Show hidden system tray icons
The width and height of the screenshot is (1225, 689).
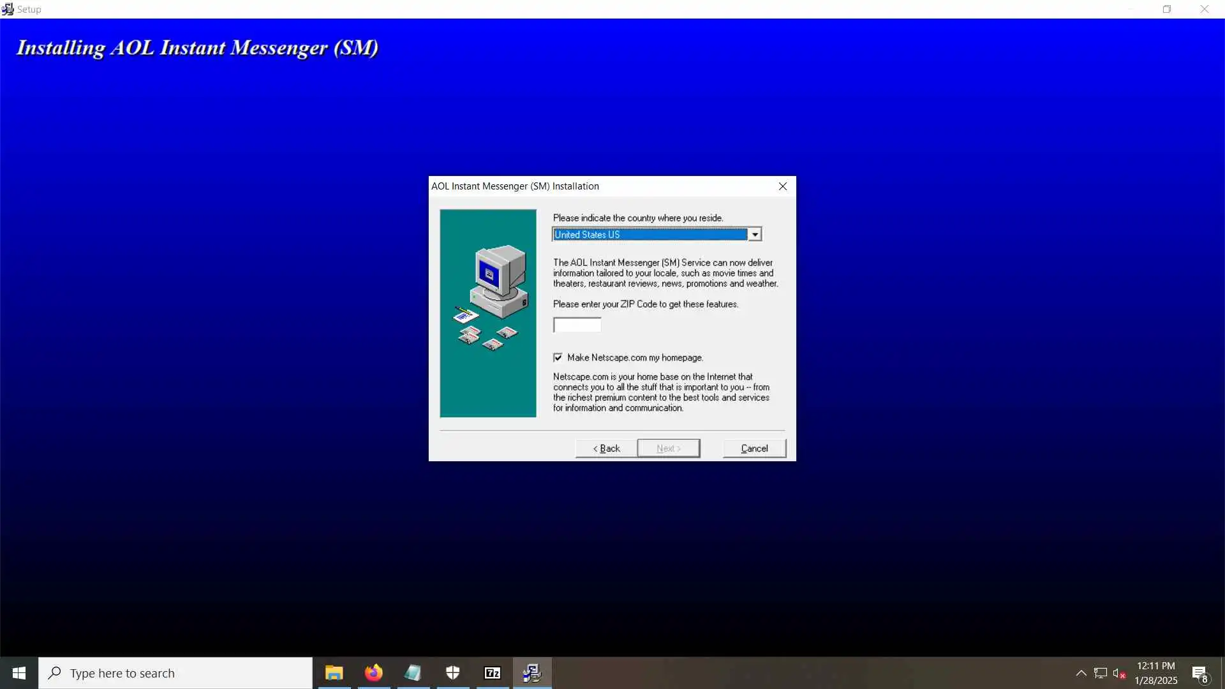(x=1081, y=673)
